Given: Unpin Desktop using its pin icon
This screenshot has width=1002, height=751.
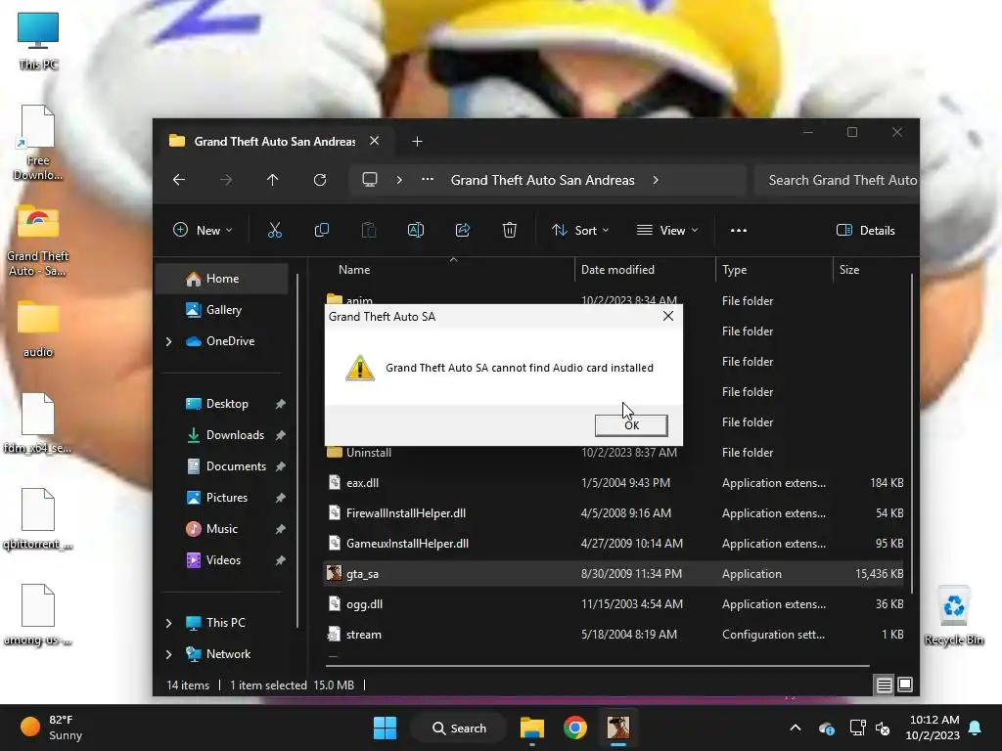Looking at the screenshot, I should pyautogui.click(x=280, y=404).
